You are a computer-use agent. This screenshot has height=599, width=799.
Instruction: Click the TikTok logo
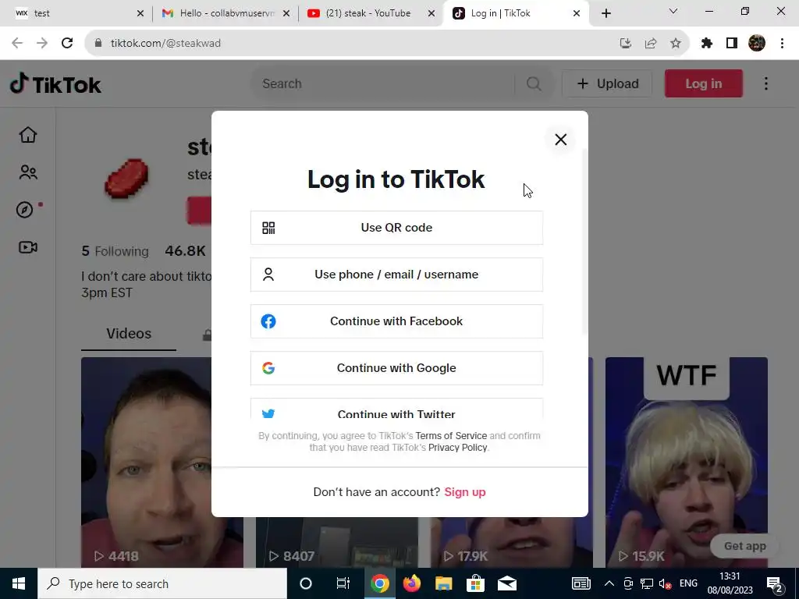pyautogui.click(x=55, y=84)
